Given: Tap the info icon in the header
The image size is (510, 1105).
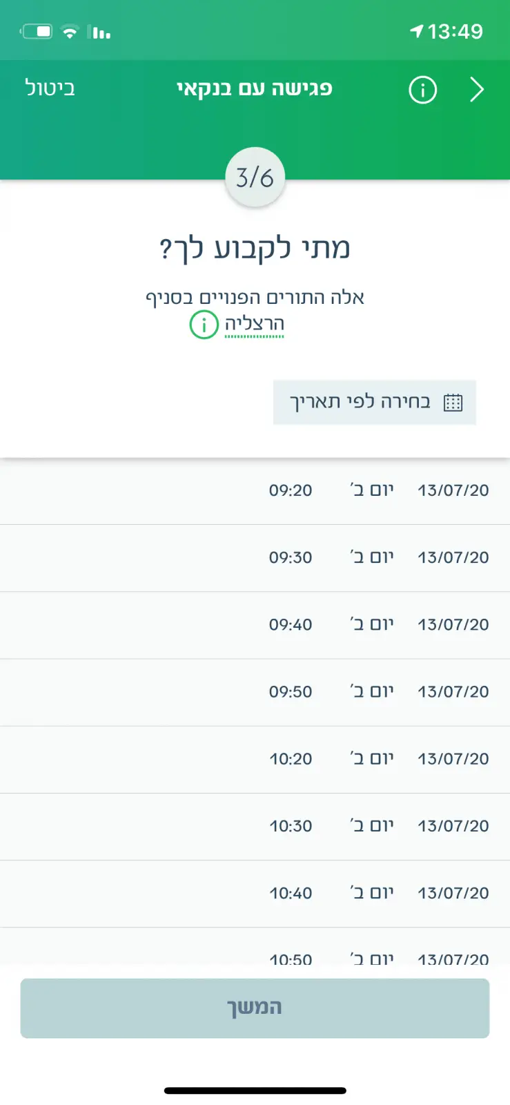Looking at the screenshot, I should [422, 90].
